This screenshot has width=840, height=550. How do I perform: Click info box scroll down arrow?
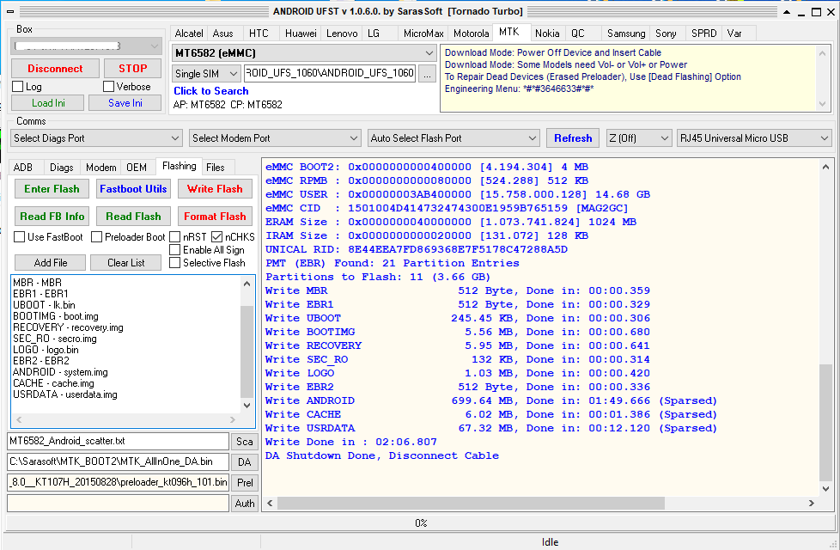(822, 105)
